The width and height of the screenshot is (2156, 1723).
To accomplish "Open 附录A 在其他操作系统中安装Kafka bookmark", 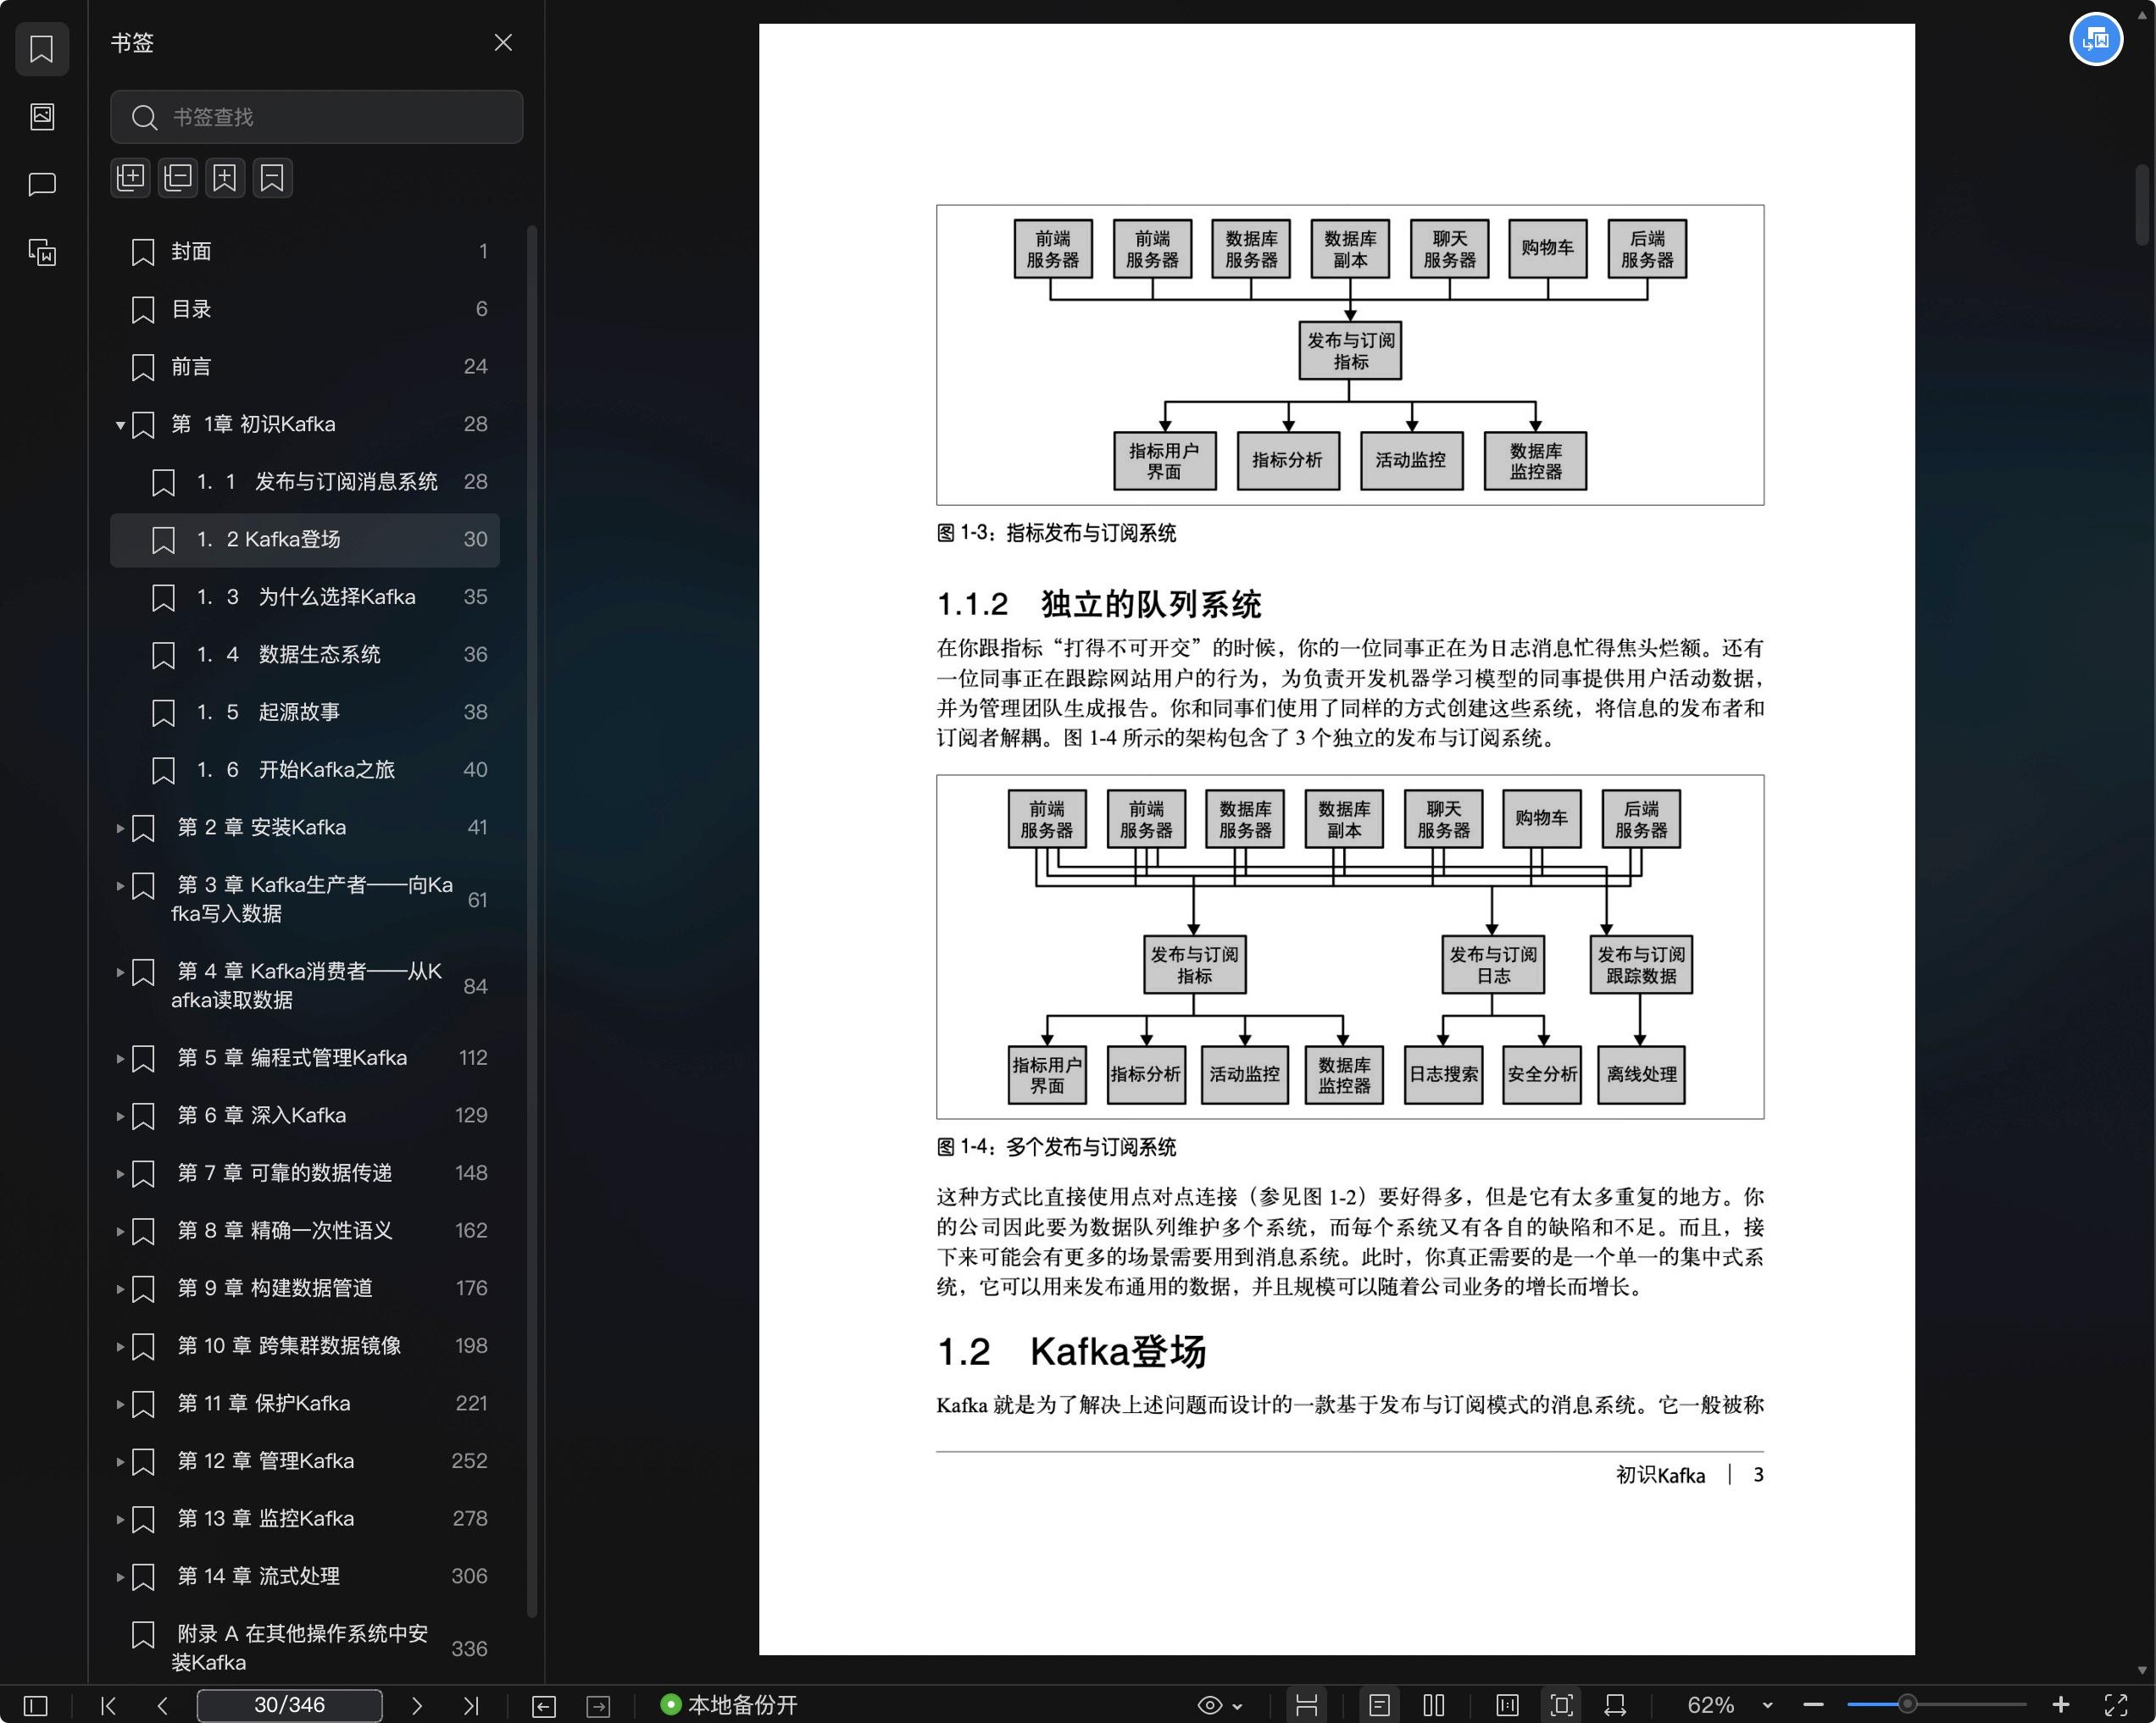I will [x=305, y=1648].
